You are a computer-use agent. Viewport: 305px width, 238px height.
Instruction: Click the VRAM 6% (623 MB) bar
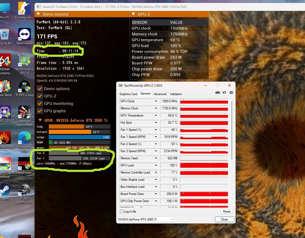(80, 142)
